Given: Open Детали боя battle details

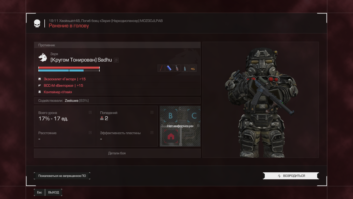Looking at the screenshot, I should click(117, 153).
